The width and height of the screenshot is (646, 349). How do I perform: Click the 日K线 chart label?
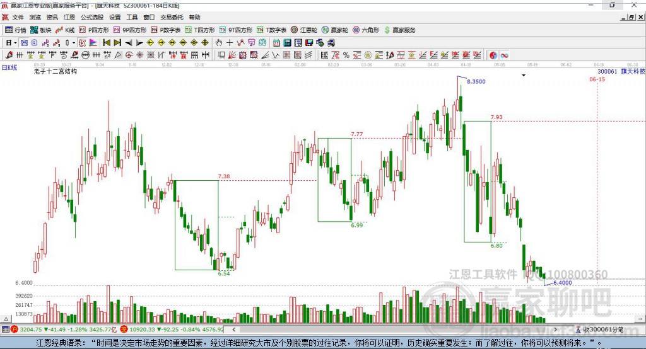click(9, 67)
